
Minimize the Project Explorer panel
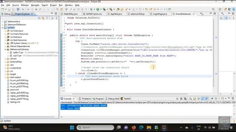point(52,14)
